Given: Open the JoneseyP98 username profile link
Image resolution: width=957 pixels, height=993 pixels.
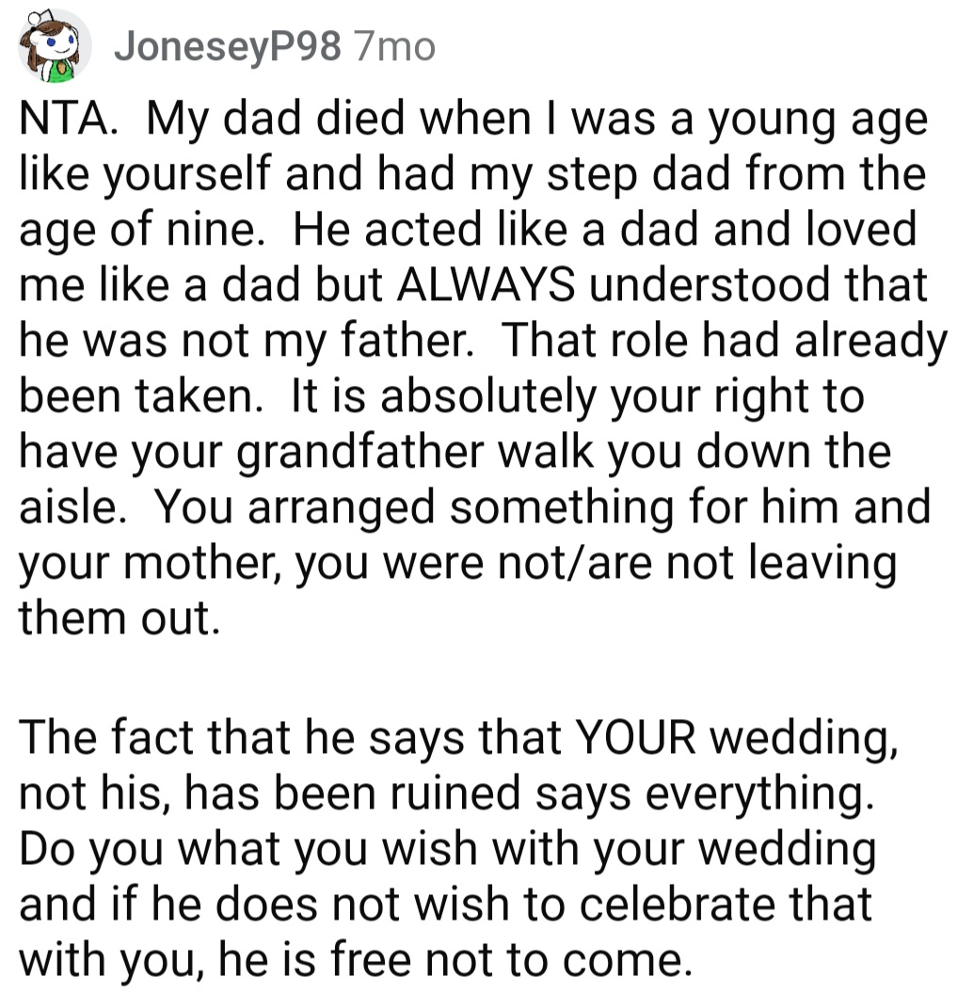Looking at the screenshot, I should click(228, 47).
